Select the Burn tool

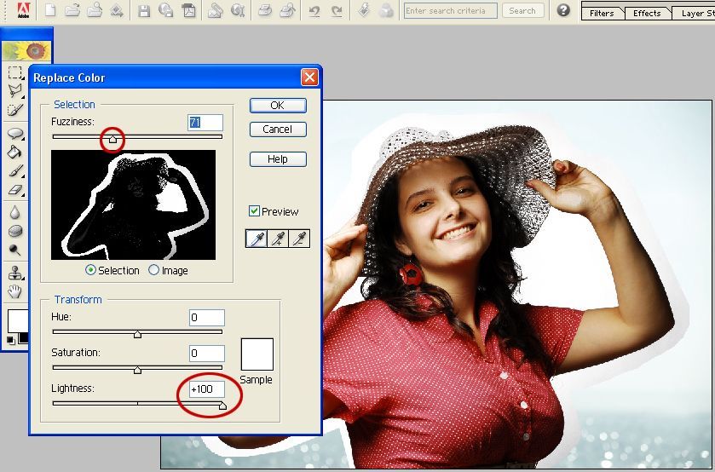click(15, 250)
